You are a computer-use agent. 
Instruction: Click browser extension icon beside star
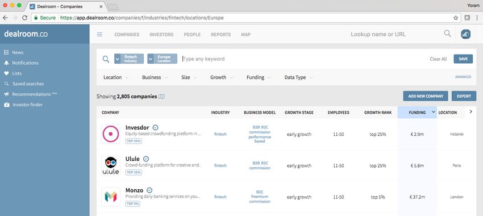[467, 18]
